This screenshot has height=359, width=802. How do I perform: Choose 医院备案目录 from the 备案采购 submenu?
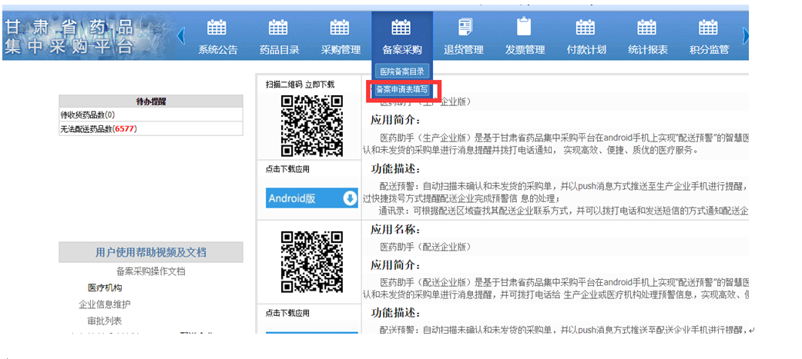point(402,71)
